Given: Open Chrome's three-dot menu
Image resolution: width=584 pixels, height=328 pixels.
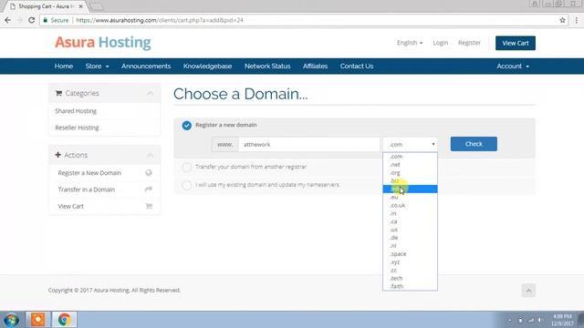Looking at the screenshot, I should click(576, 20).
